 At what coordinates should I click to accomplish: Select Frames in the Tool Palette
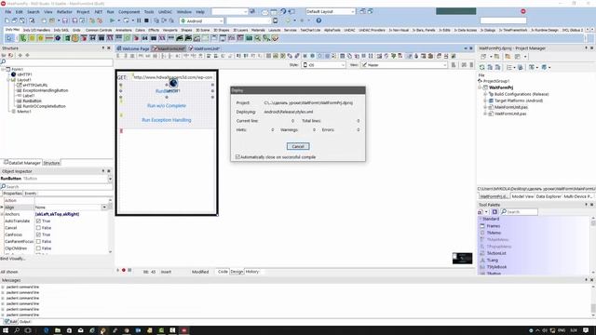pos(493,226)
